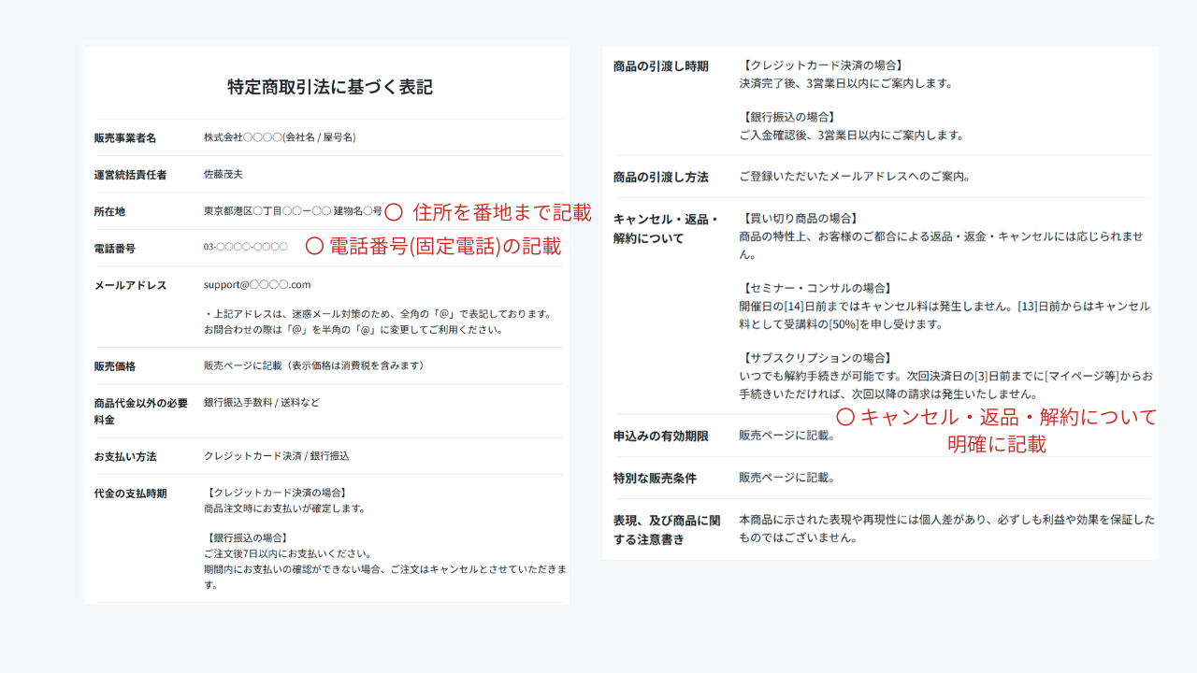The height and width of the screenshot is (673, 1197).
Task: Select the 販売事業者名 row label
Action: [x=125, y=137]
